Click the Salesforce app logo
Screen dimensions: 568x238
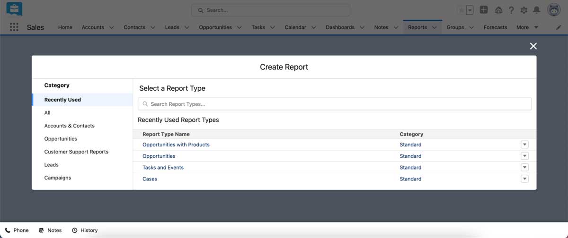coord(14,9)
